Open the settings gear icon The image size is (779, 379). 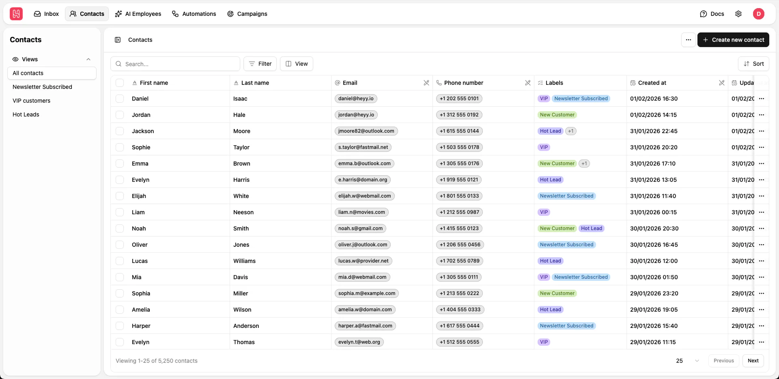tap(738, 14)
